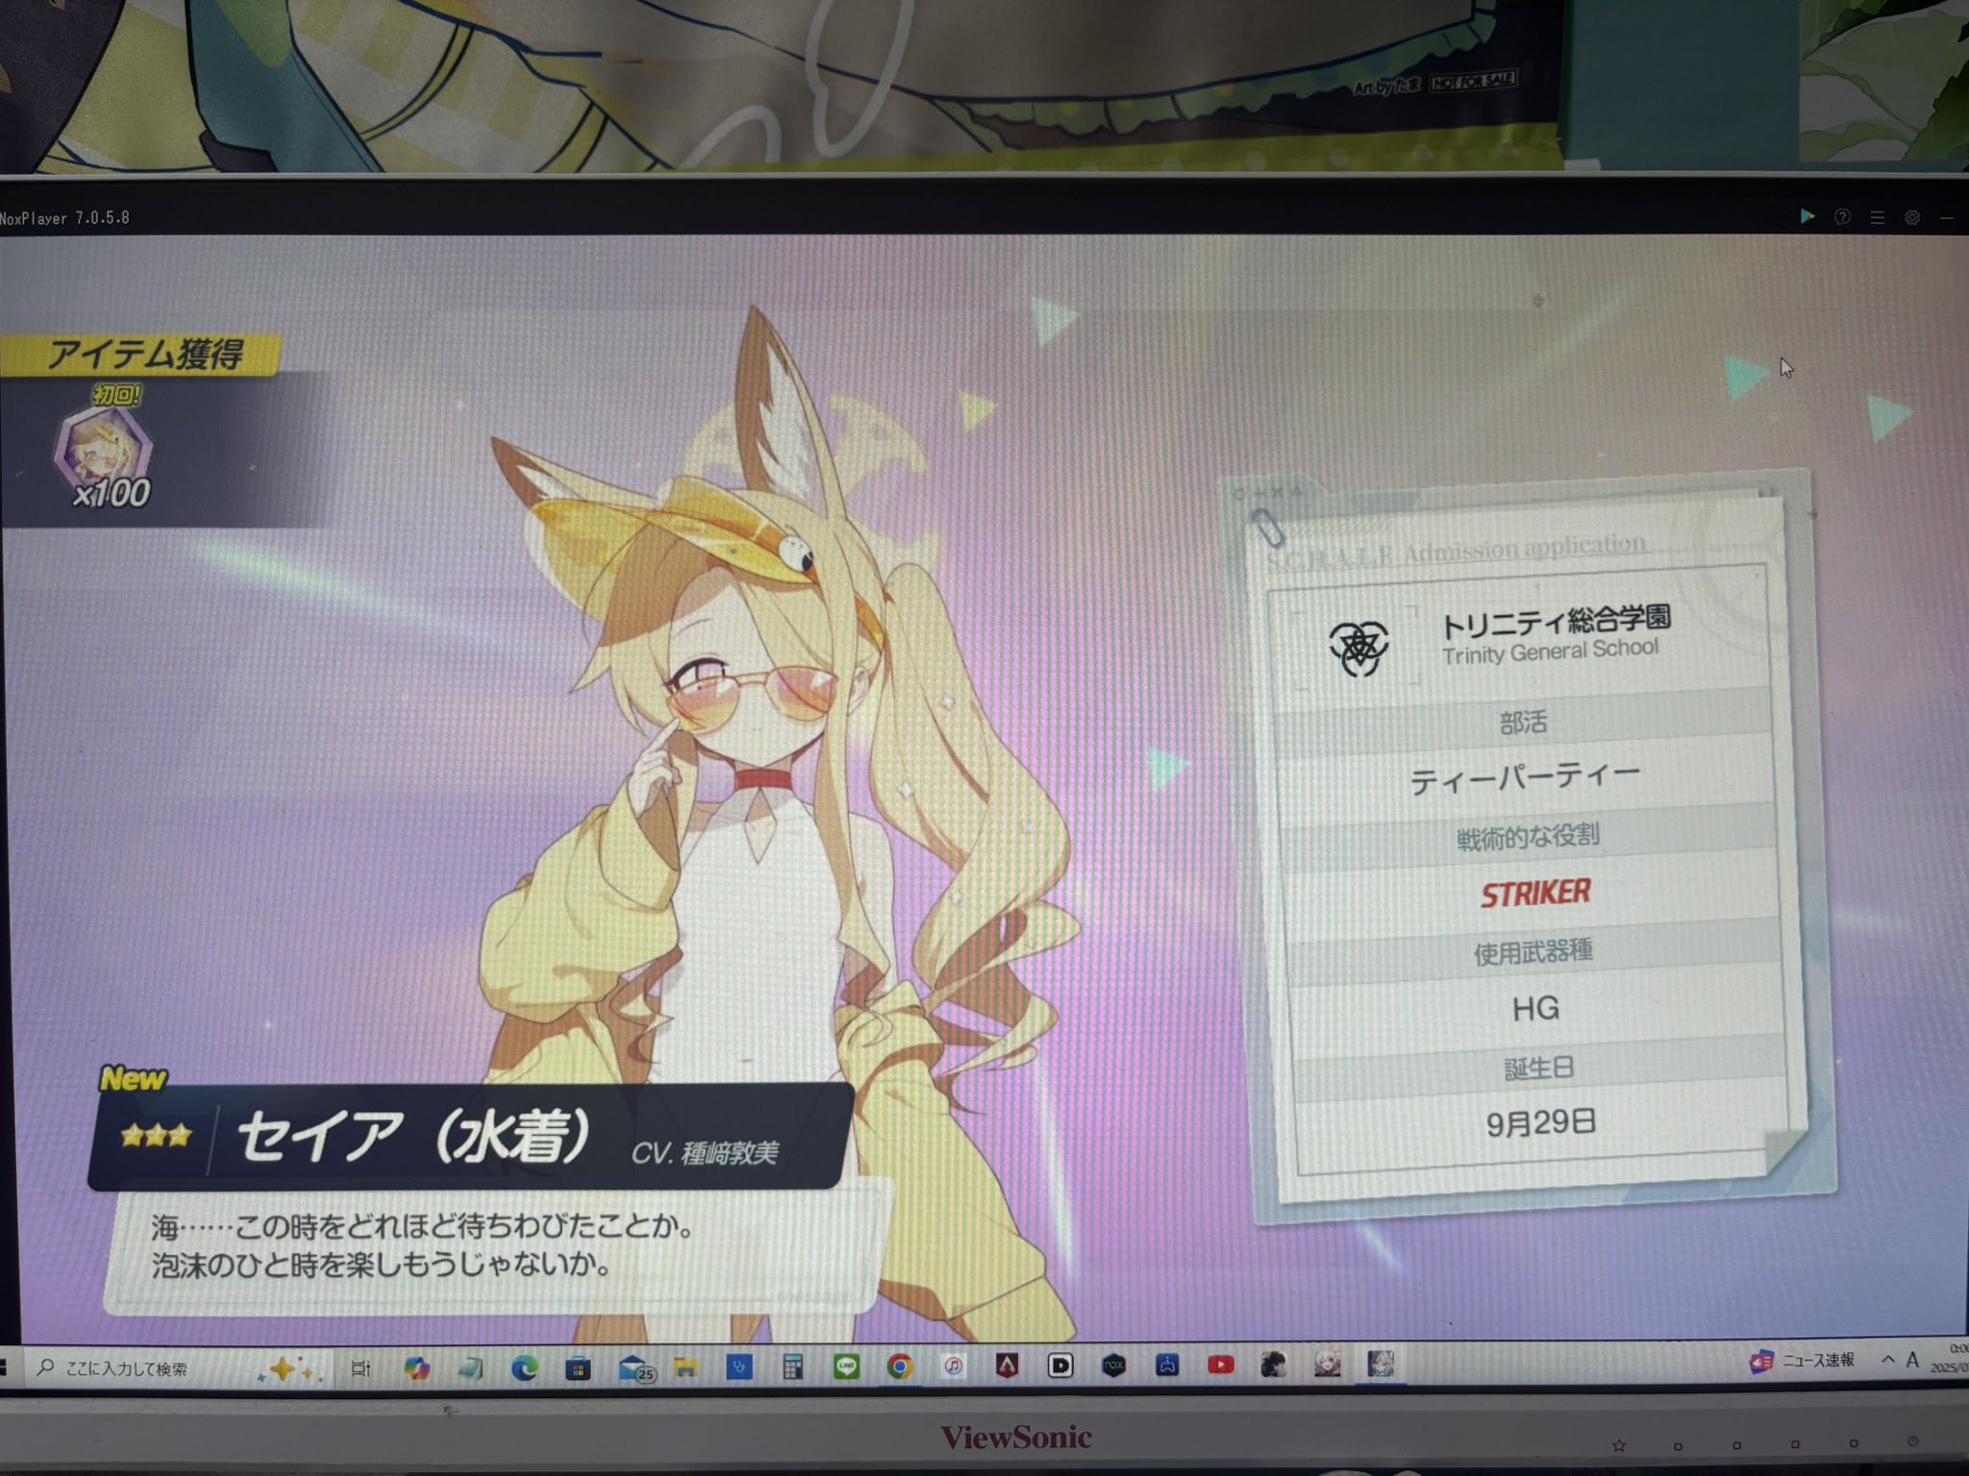This screenshot has width=1969, height=1476.
Task: Click the Trinity General School emblem
Action: pyautogui.click(x=1358, y=647)
